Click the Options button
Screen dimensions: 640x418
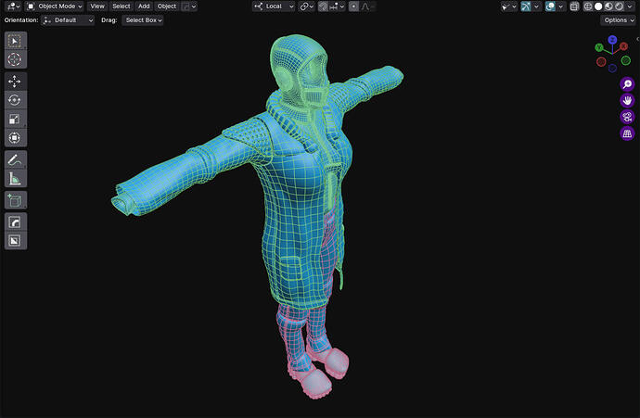(616, 19)
